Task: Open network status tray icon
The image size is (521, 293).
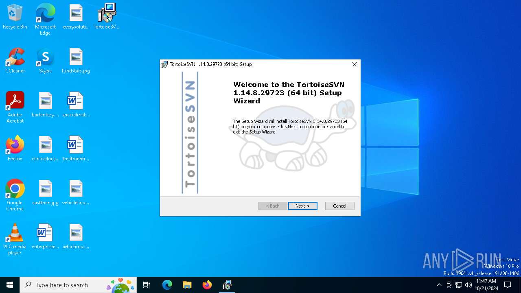Action: (x=459, y=285)
